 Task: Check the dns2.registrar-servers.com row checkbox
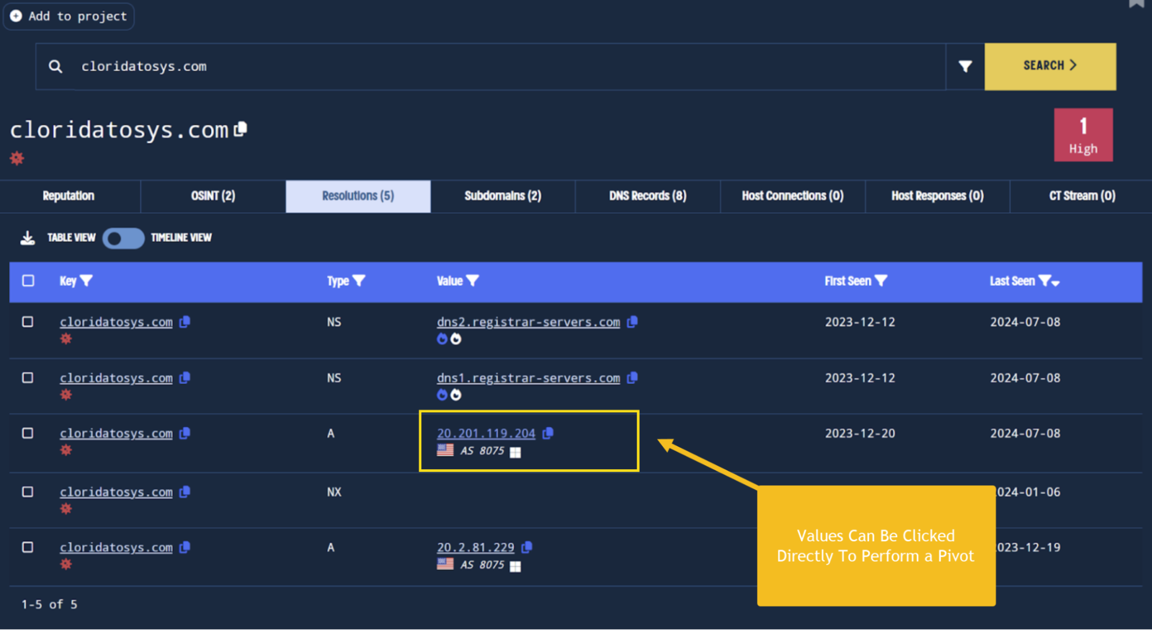coord(28,322)
